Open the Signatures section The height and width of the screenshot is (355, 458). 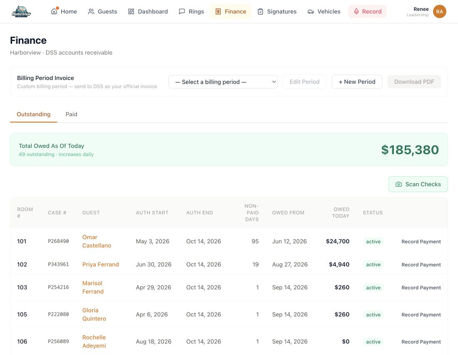pyautogui.click(x=277, y=11)
